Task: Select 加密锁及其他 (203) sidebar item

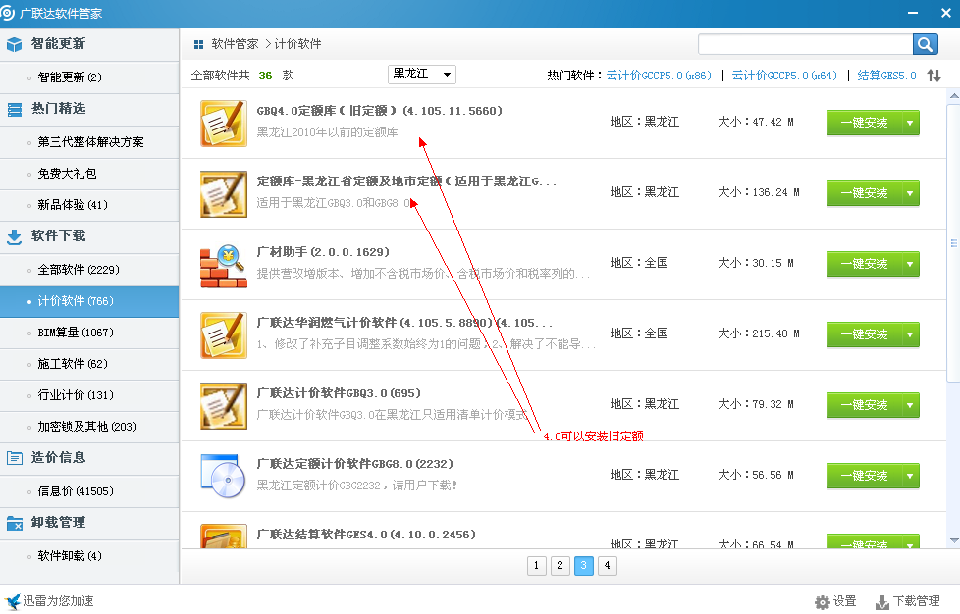Action: pos(89,427)
